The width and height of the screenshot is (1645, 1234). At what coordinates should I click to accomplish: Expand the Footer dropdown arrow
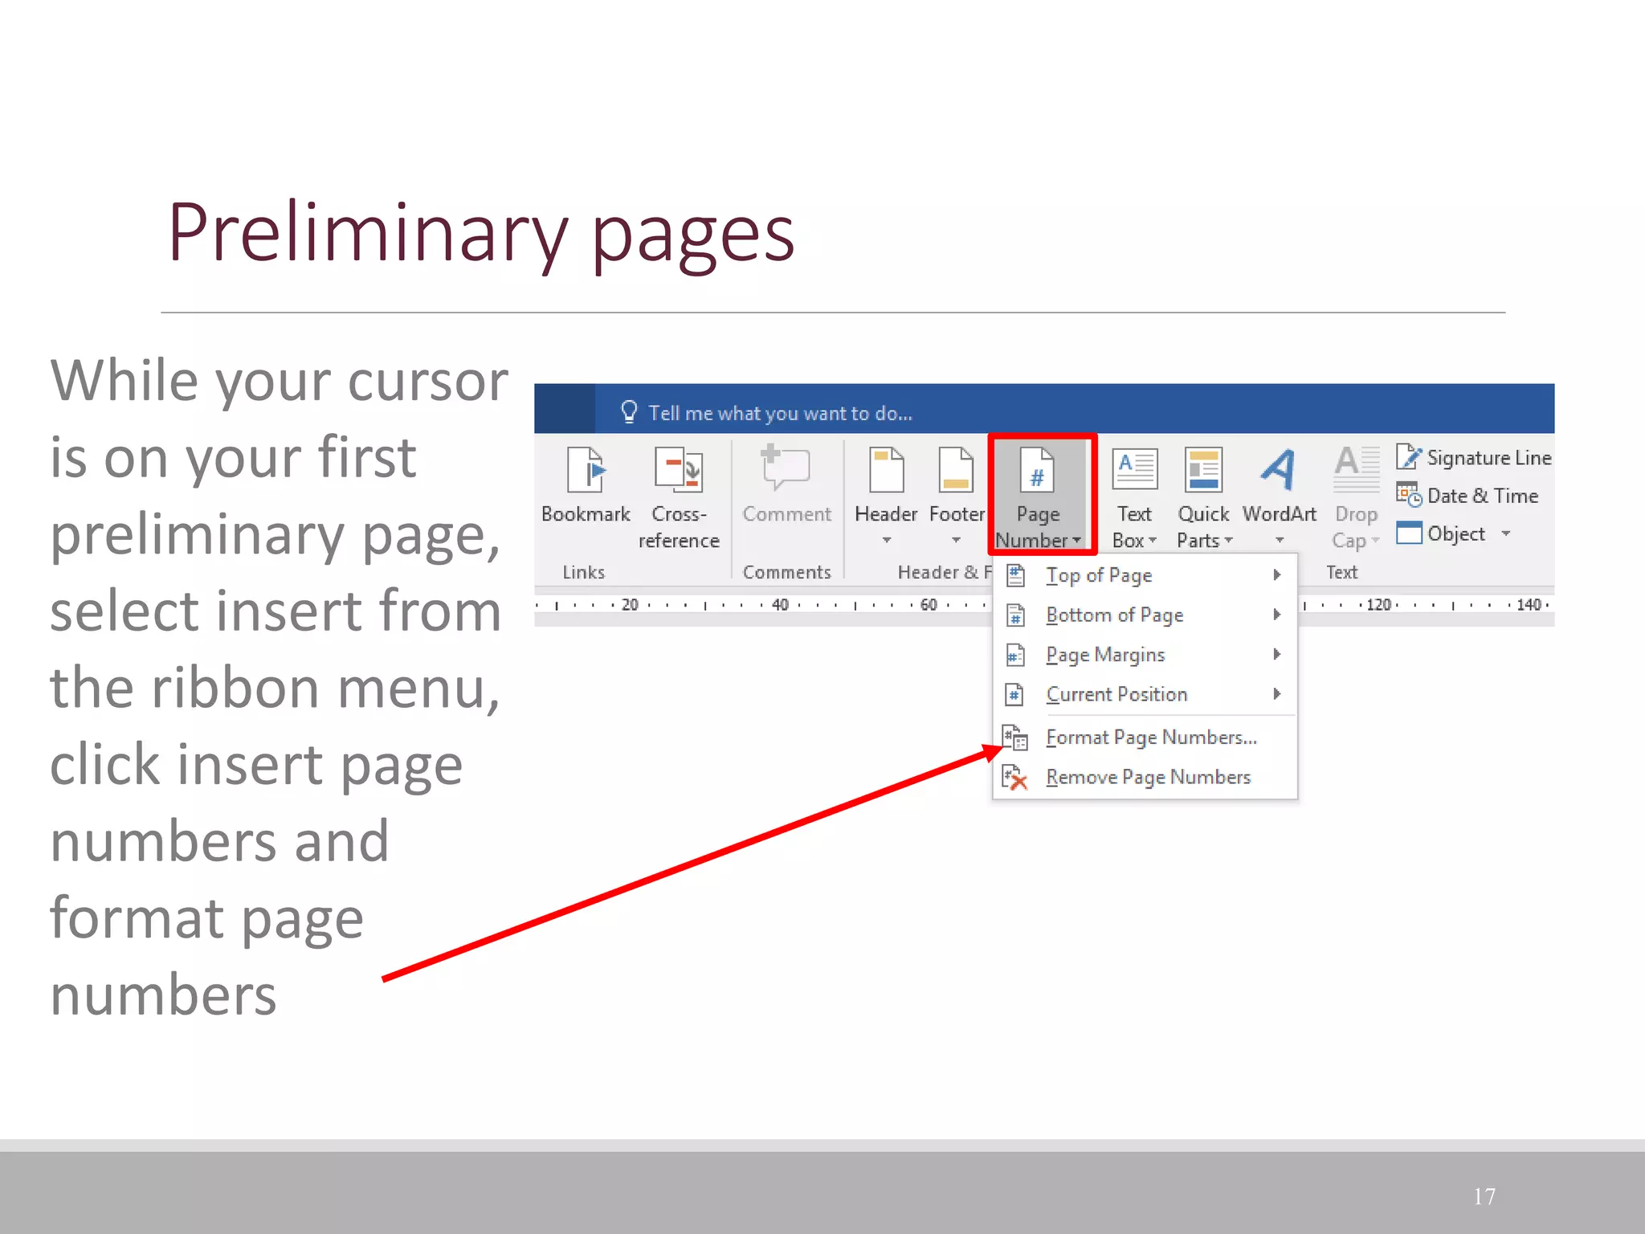(956, 540)
